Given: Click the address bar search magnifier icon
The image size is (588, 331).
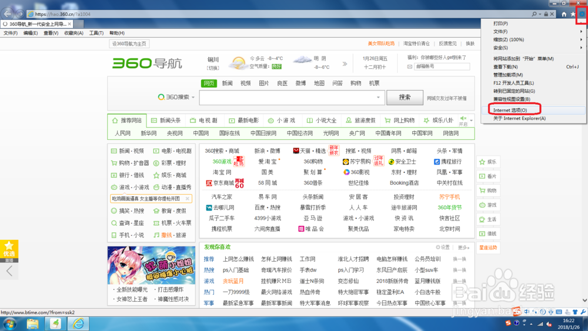Looking at the screenshot, I should pos(534,14).
